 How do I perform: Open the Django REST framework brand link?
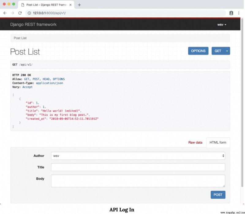point(33,24)
